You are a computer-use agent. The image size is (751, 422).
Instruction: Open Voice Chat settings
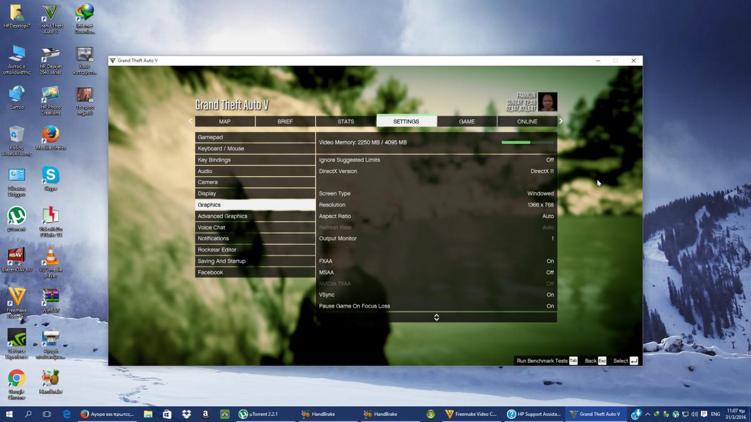coord(255,228)
